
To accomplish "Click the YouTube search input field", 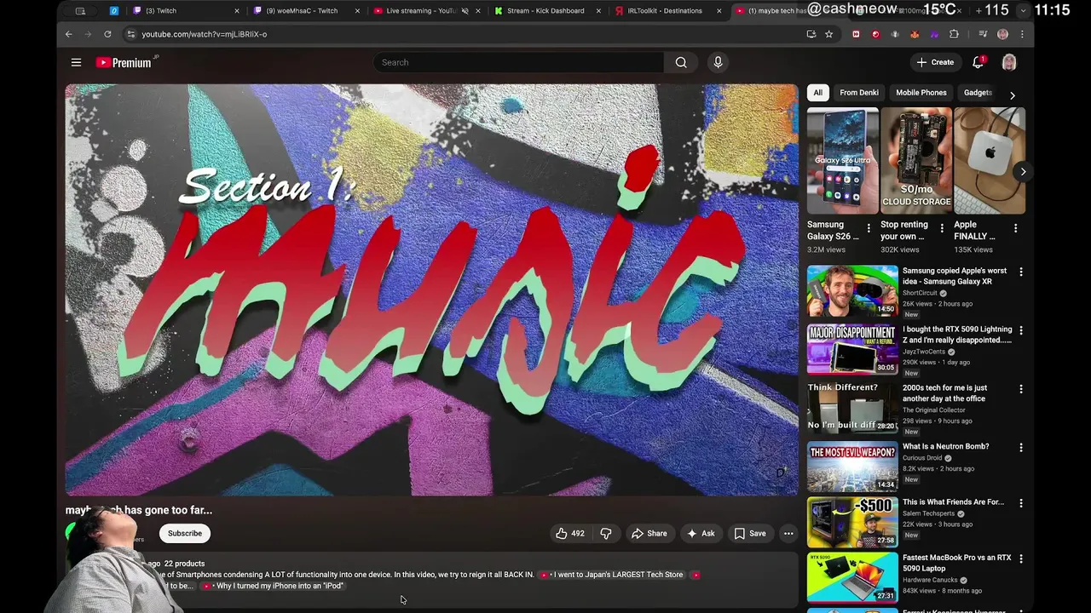I will coord(518,62).
